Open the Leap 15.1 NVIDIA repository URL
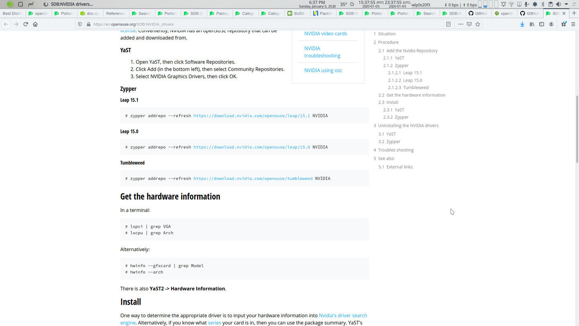 tap(252, 116)
